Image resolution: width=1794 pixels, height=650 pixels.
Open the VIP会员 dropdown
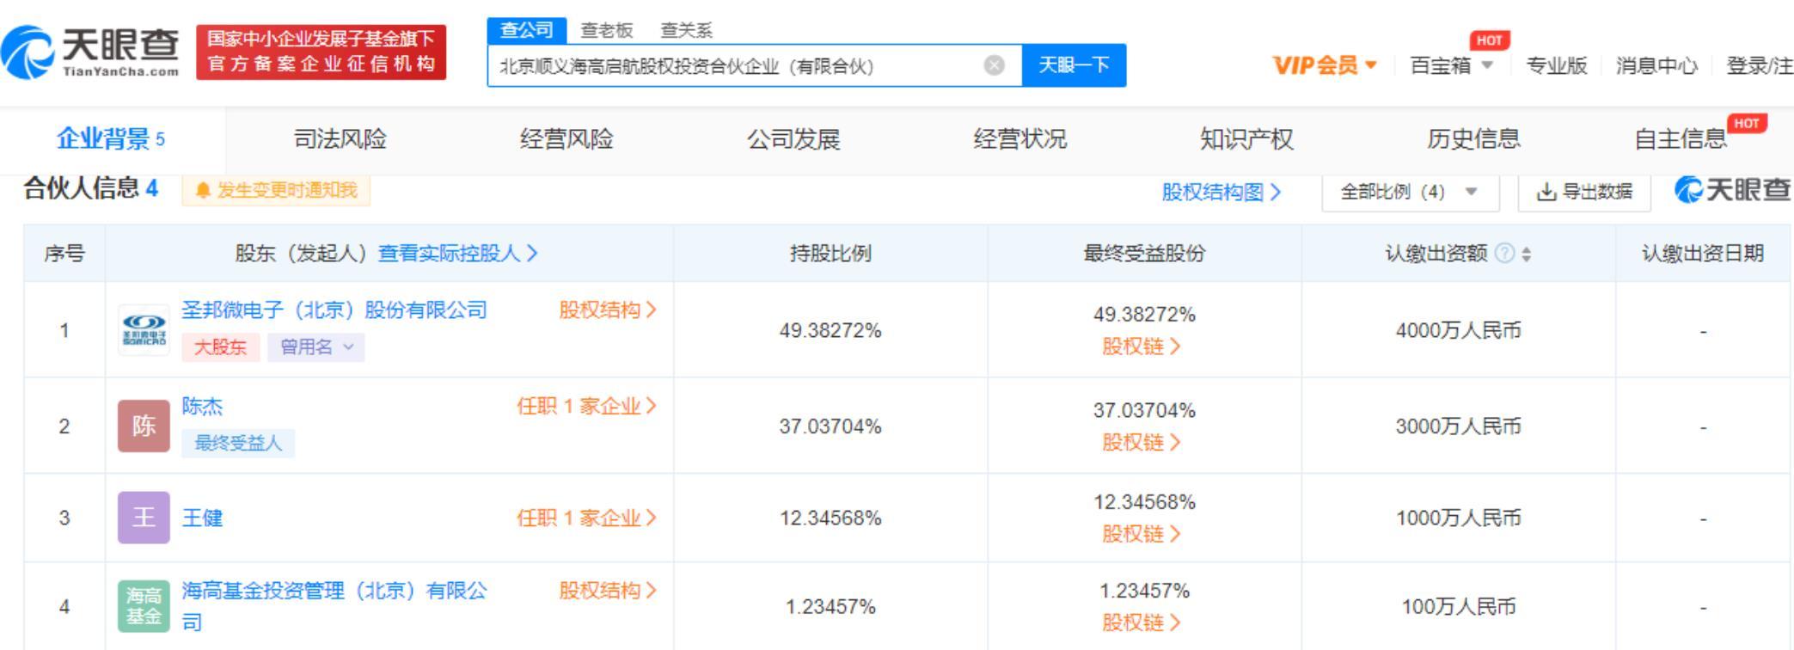tap(1325, 65)
